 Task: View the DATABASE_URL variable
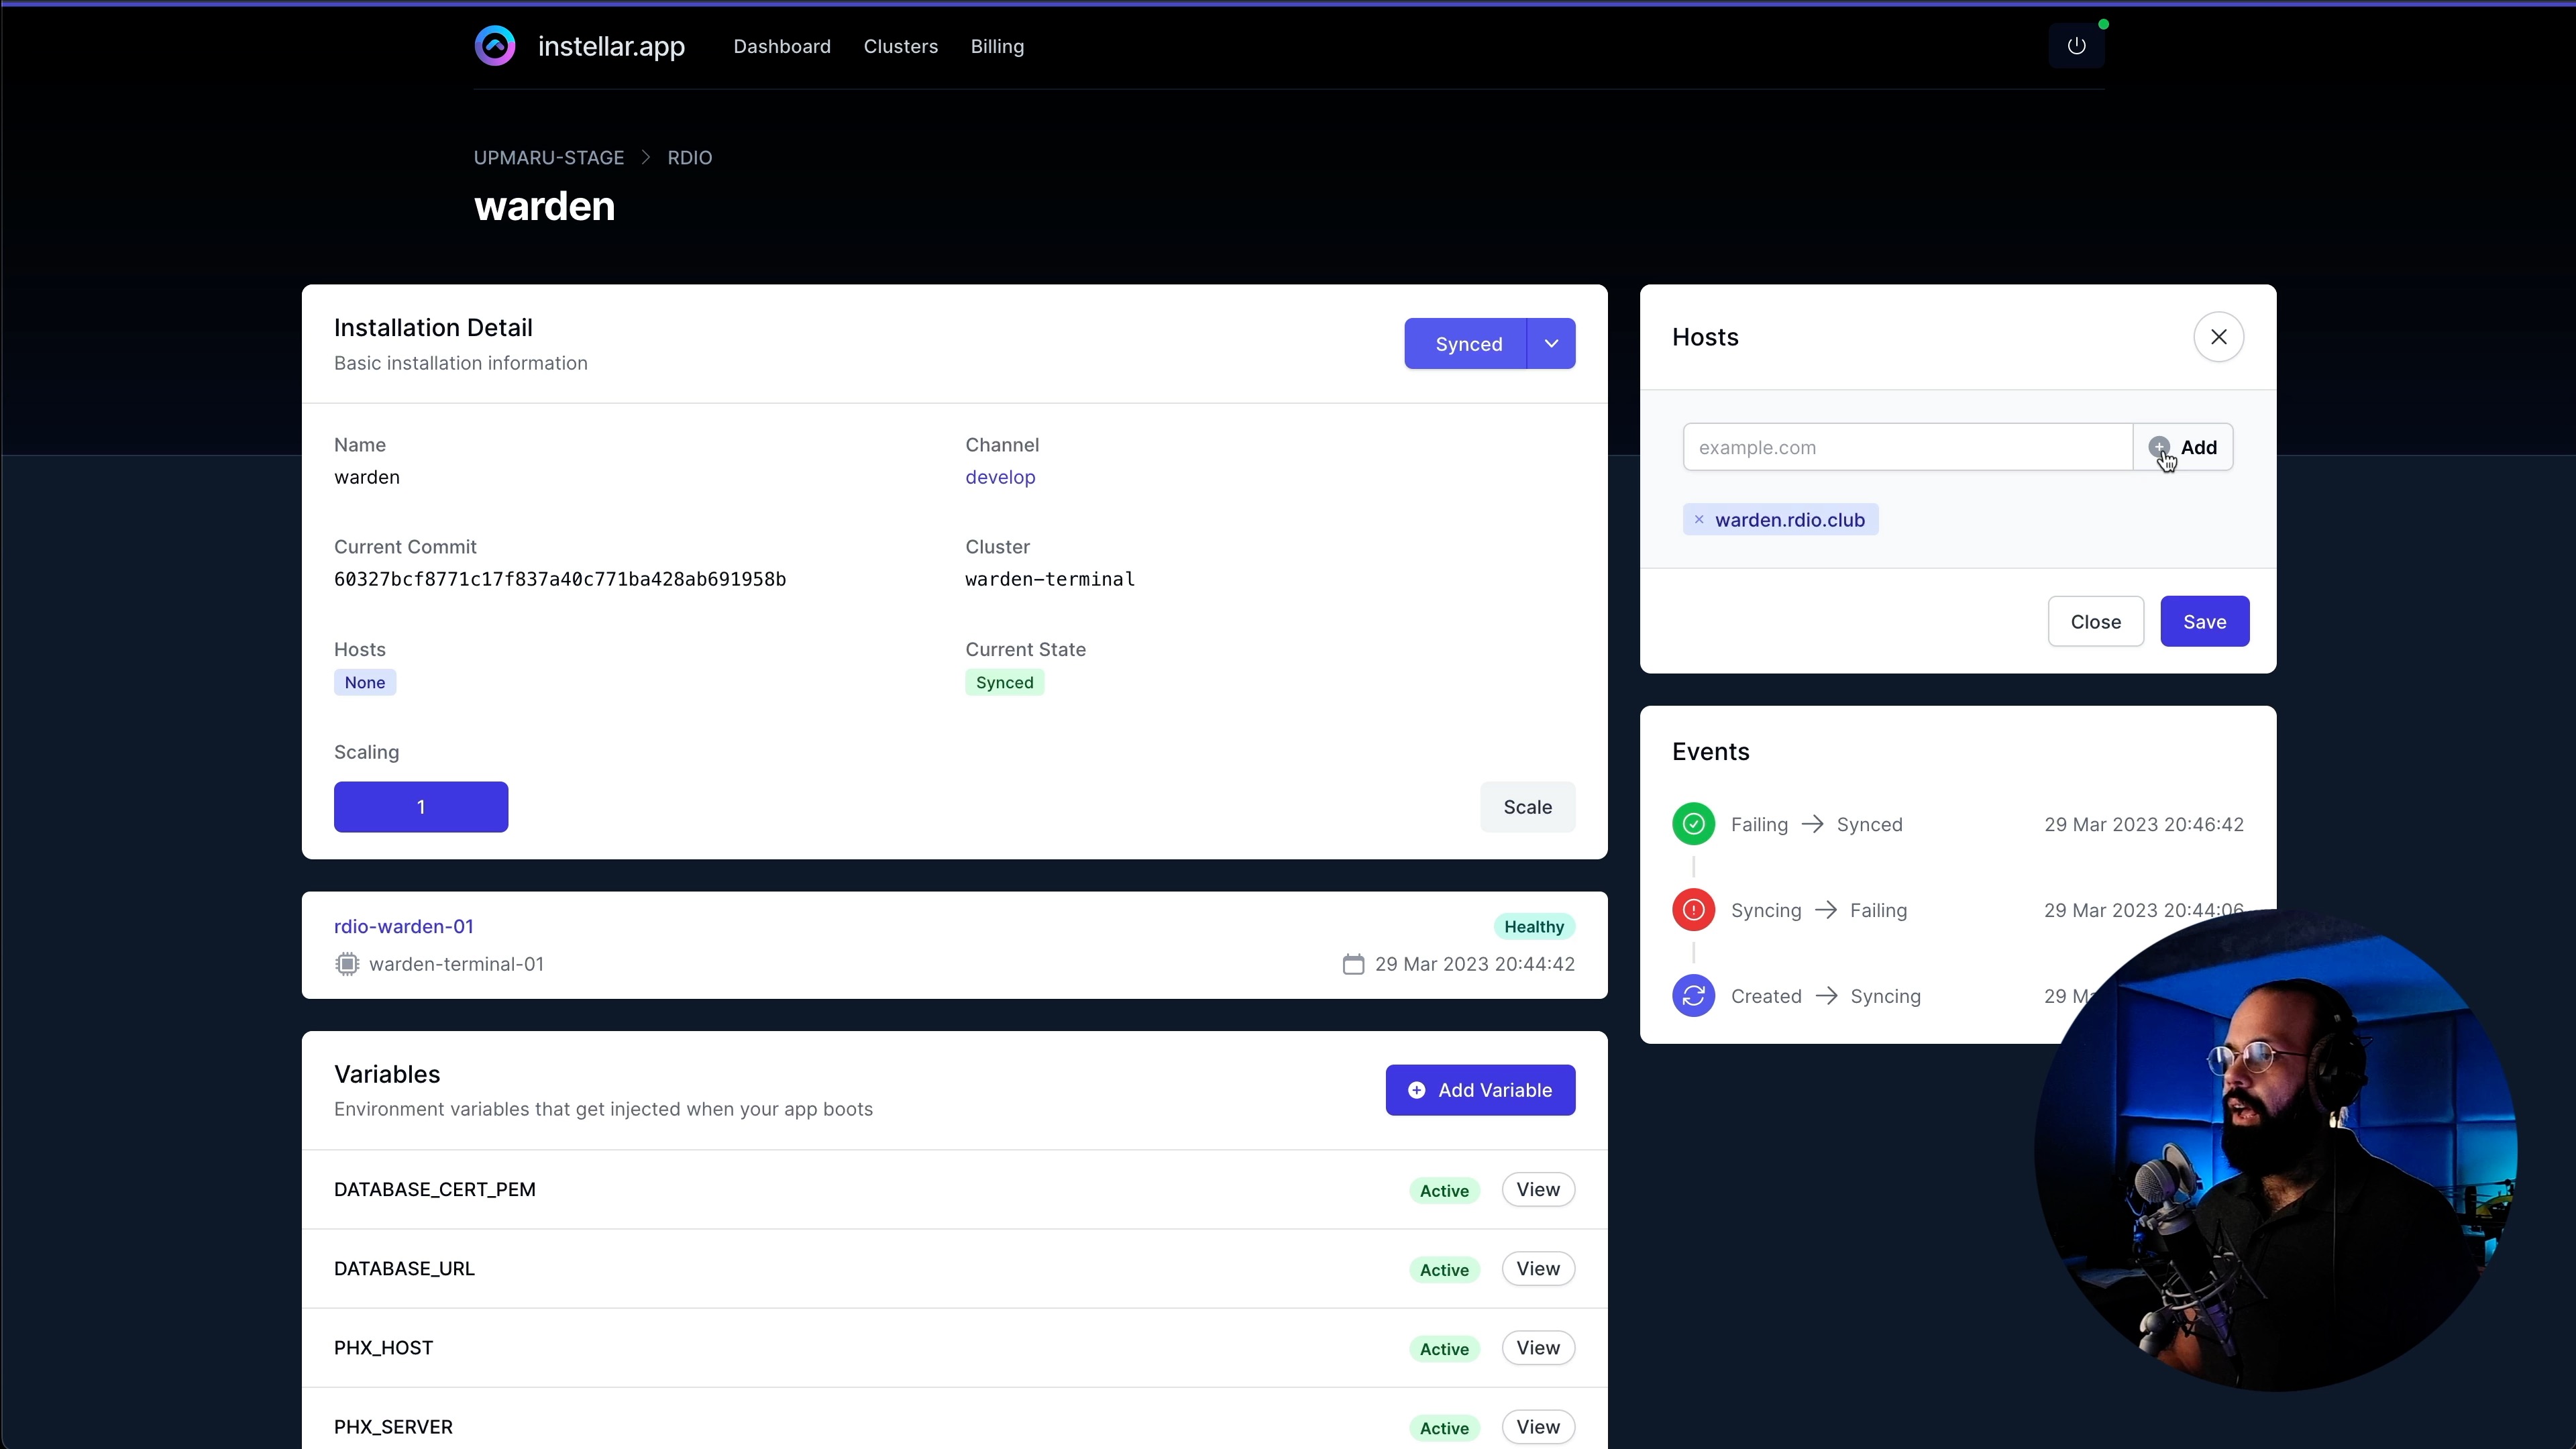[1538, 1269]
